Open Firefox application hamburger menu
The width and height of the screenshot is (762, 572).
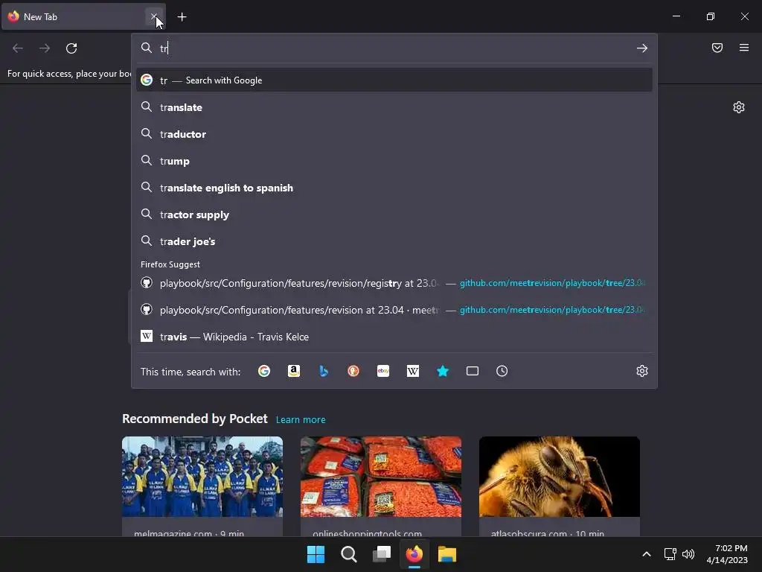744,48
